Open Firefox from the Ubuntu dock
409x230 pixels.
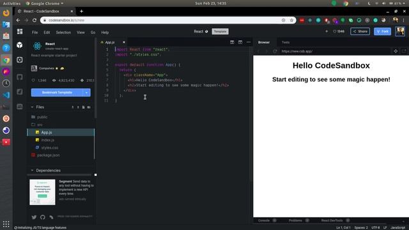click(6, 13)
